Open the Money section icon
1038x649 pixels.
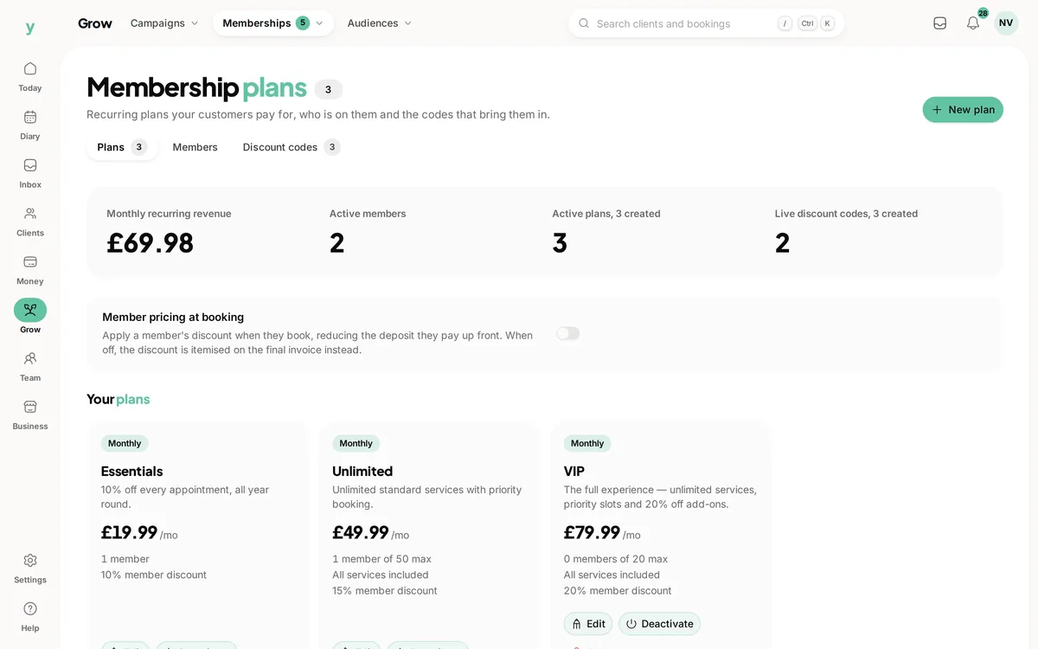pyautogui.click(x=30, y=262)
